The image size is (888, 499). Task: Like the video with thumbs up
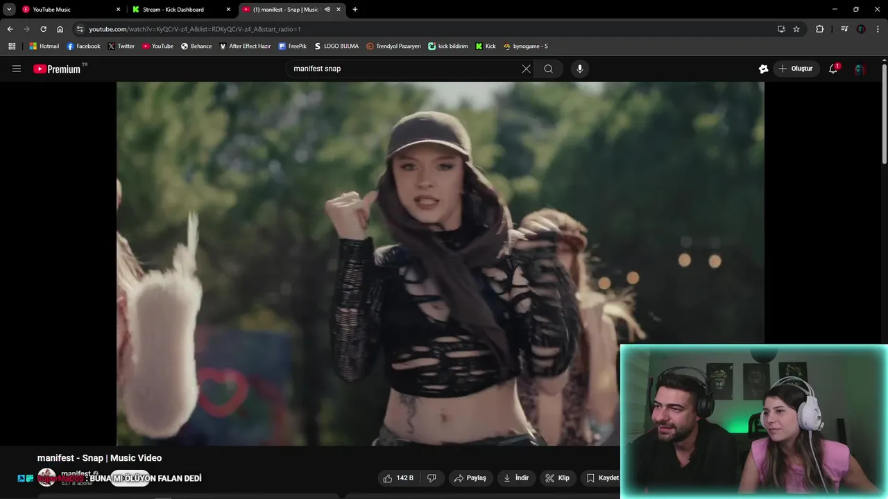398,478
